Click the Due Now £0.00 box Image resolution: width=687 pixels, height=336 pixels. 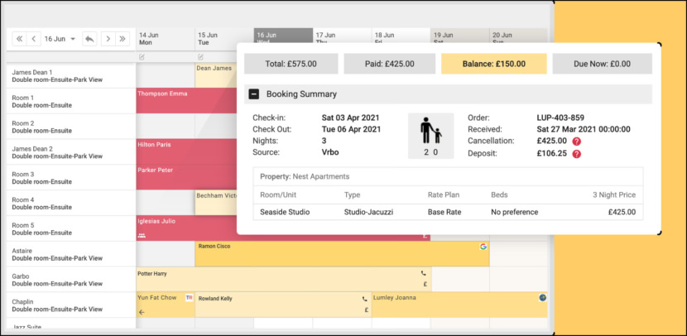click(x=602, y=64)
